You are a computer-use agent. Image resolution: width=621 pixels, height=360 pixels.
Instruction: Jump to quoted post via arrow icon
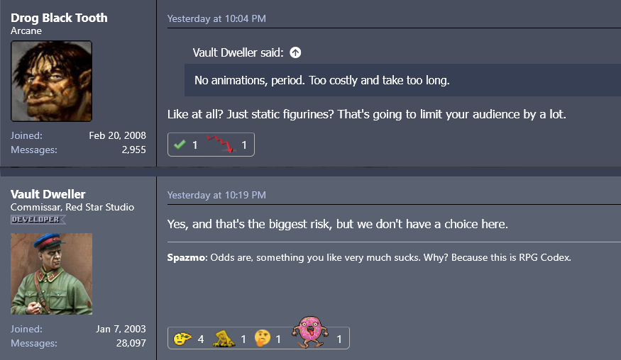[295, 52]
